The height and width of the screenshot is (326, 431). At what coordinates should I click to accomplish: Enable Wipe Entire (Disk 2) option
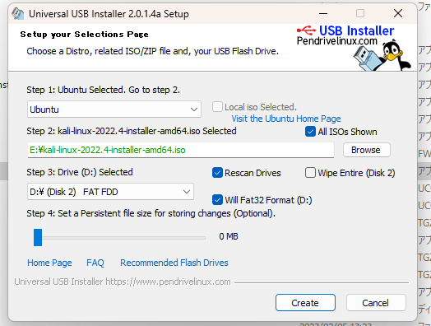pos(310,173)
